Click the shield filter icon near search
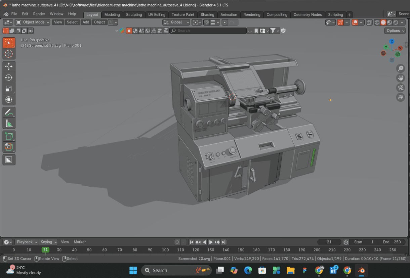Screen dimensions: 410x278 pos(283,31)
